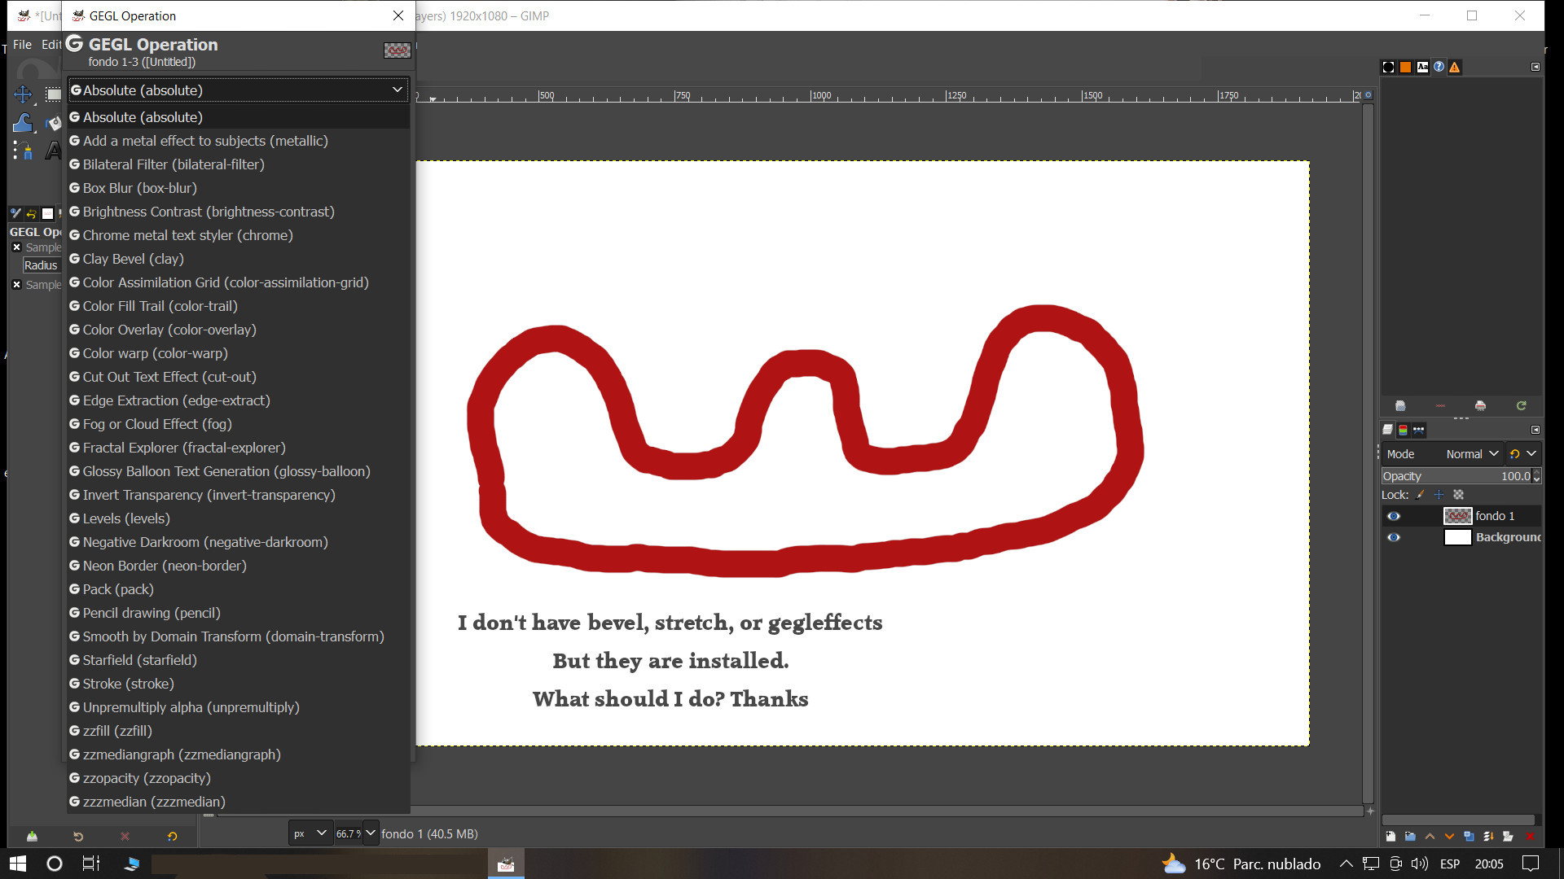The image size is (1564, 879).
Task: Switch to the Layers tab
Action: (1388, 430)
